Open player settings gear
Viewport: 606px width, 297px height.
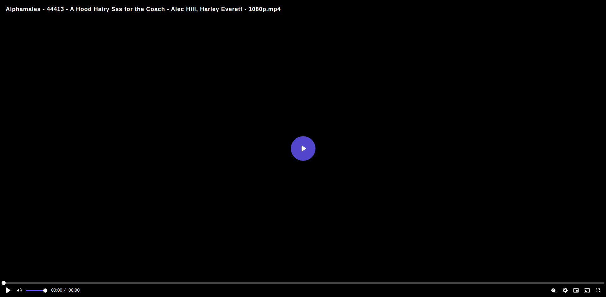tap(565, 290)
